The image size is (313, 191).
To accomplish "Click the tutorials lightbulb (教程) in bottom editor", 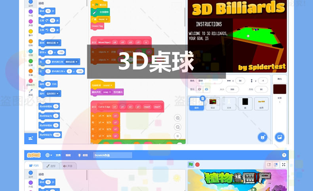I will coord(83,155).
